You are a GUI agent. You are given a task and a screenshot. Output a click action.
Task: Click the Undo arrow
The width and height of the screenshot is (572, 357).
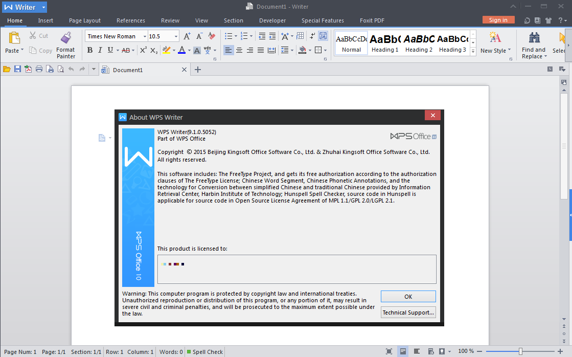[x=71, y=69]
